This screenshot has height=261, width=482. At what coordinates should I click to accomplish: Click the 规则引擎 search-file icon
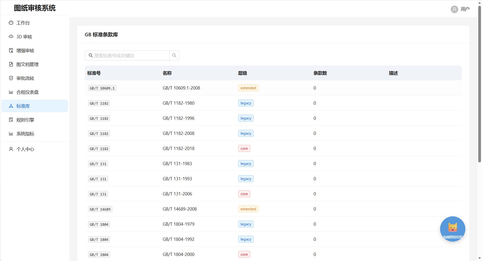click(x=11, y=120)
